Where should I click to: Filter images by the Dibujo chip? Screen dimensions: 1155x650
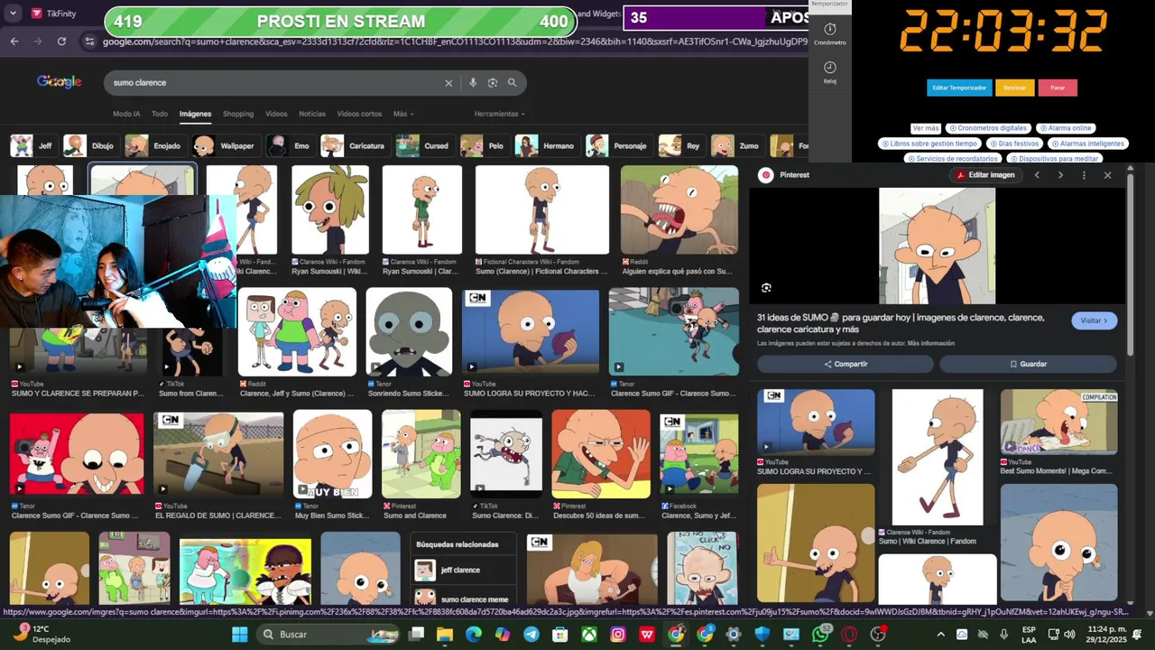point(89,145)
